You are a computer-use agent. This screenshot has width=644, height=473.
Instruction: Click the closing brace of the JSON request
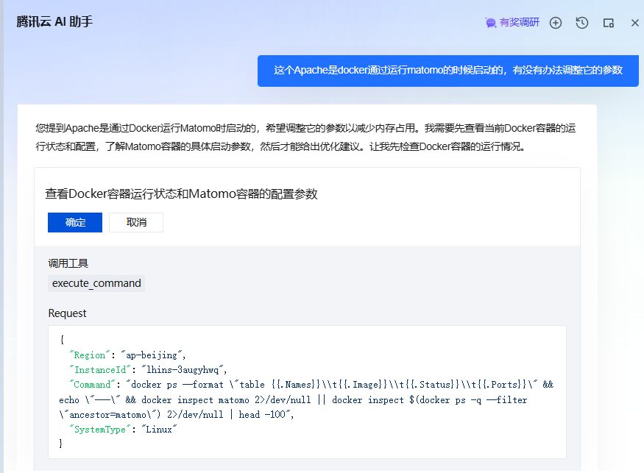coord(62,444)
